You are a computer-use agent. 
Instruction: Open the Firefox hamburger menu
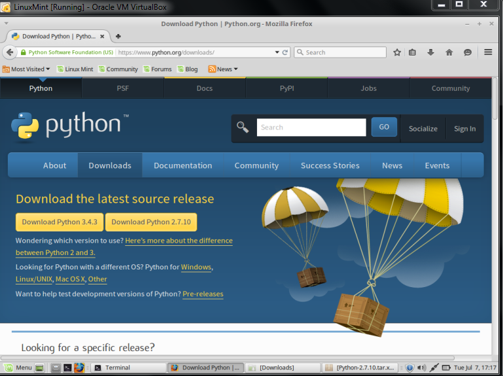[488, 52]
